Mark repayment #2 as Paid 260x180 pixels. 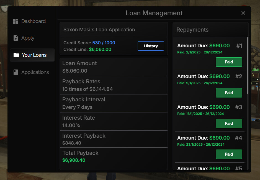tap(229, 93)
